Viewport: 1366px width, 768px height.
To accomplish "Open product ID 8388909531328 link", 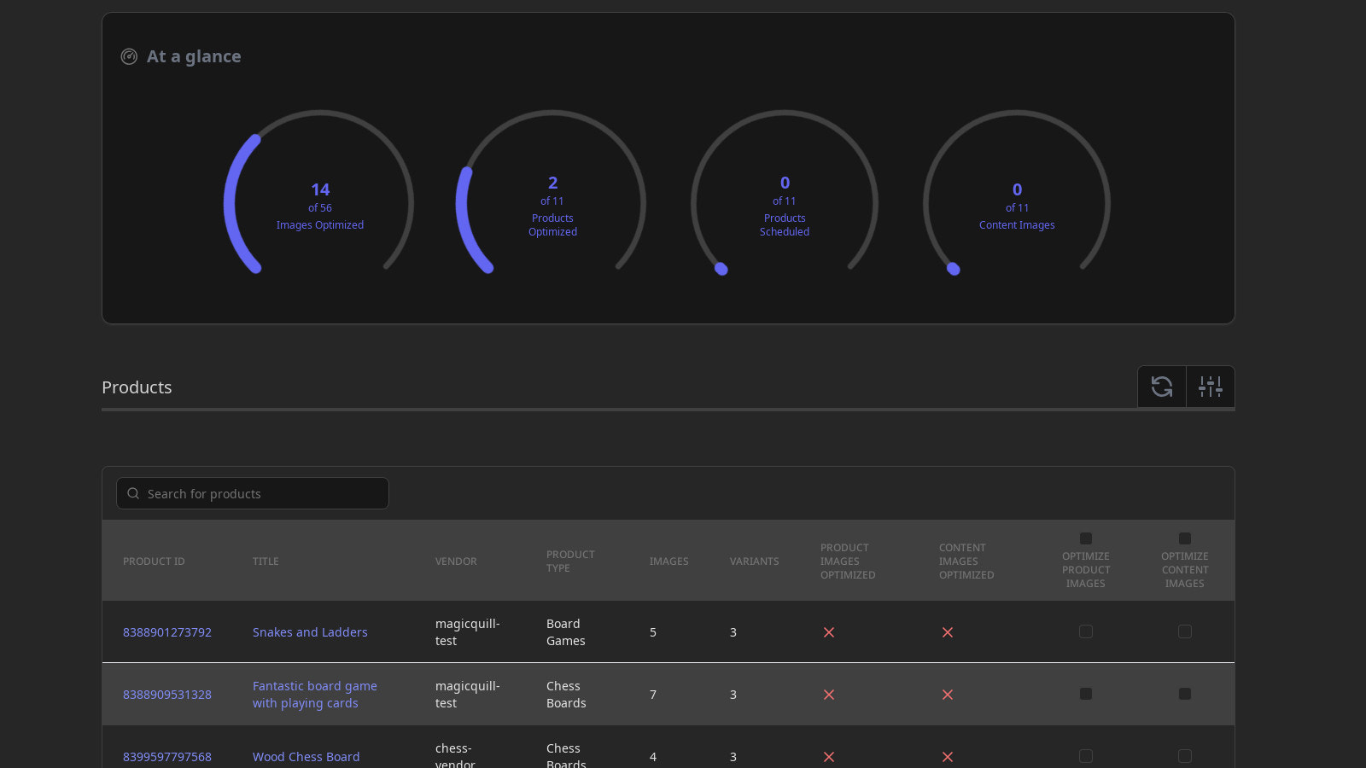I will click(167, 695).
